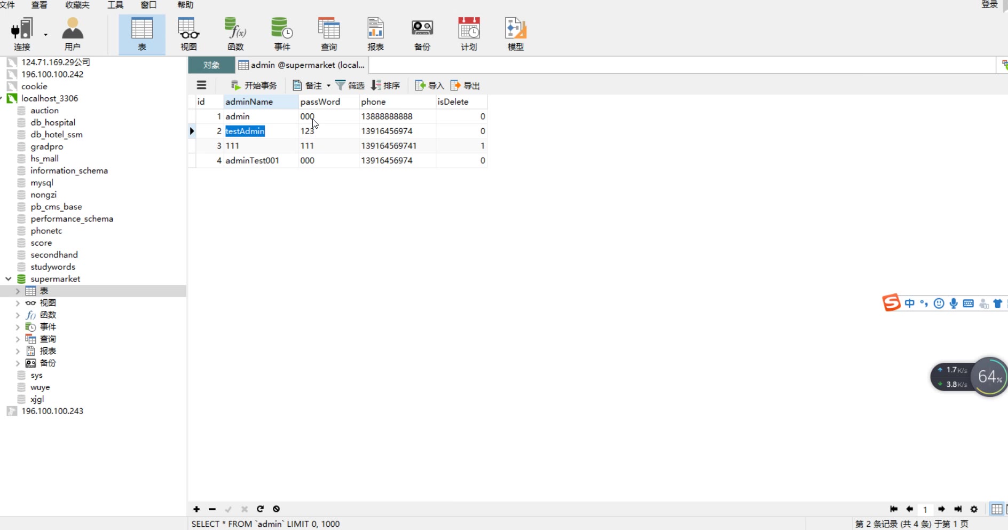Image resolution: width=1008 pixels, height=530 pixels.
Task: Open the 连接 connection tool
Action: coord(22,35)
